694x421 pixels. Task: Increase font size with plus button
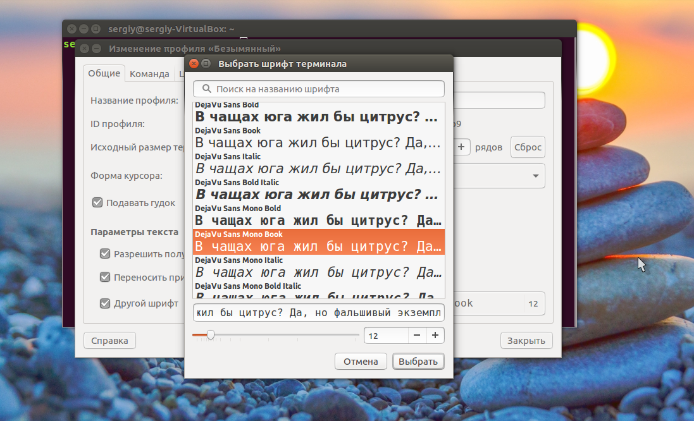click(435, 336)
